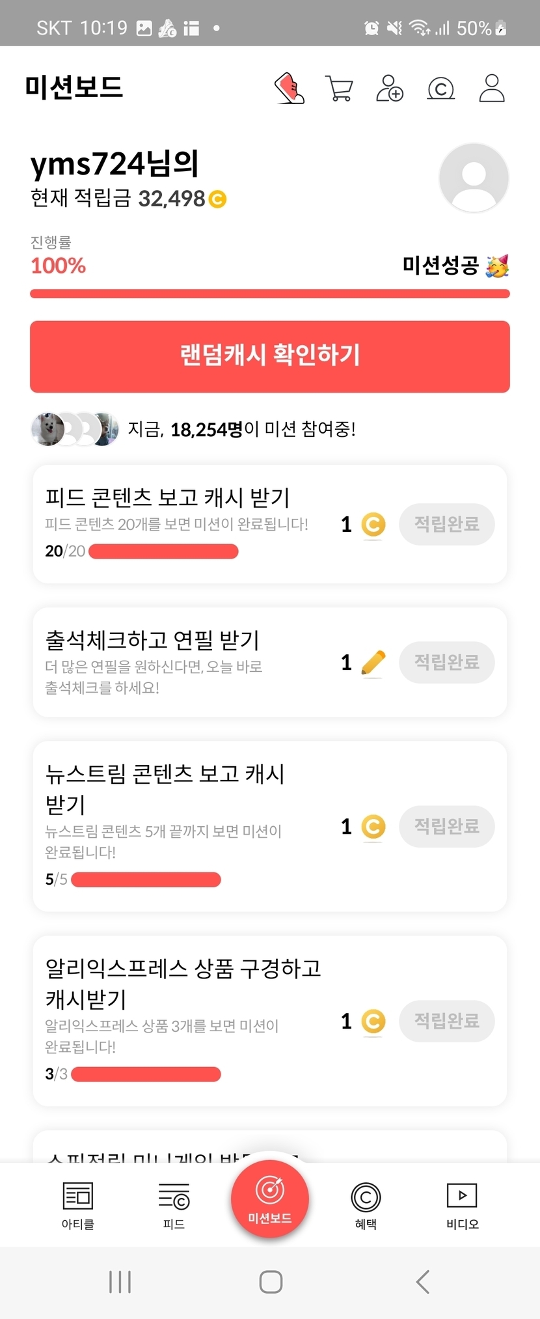Tap the red mission progress bar at 100%

269,294
